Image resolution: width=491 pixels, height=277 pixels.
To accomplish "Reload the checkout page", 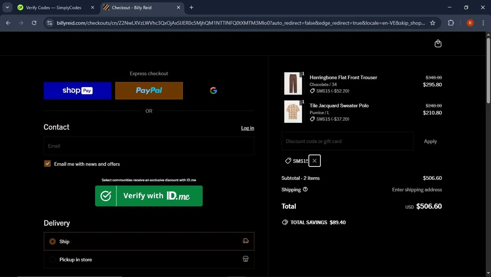I will pyautogui.click(x=34, y=23).
